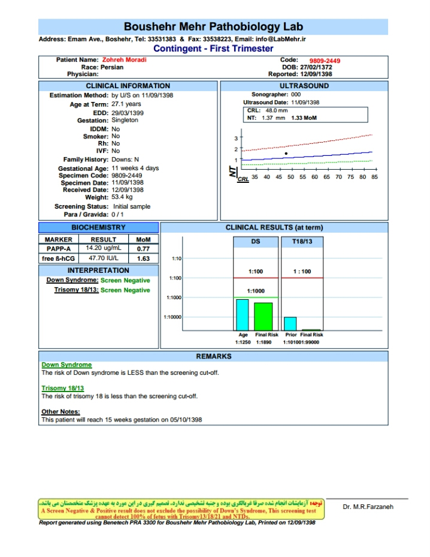Click the estimation method 'by U/S on 11/09/1398'
This screenshot has height=557, width=430.
point(143,95)
